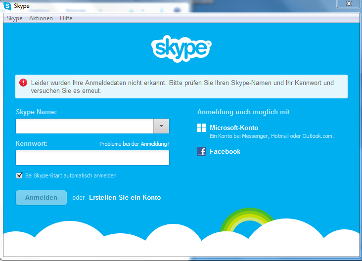Focus the Kennwort password field
362x261 pixels.
(92, 158)
